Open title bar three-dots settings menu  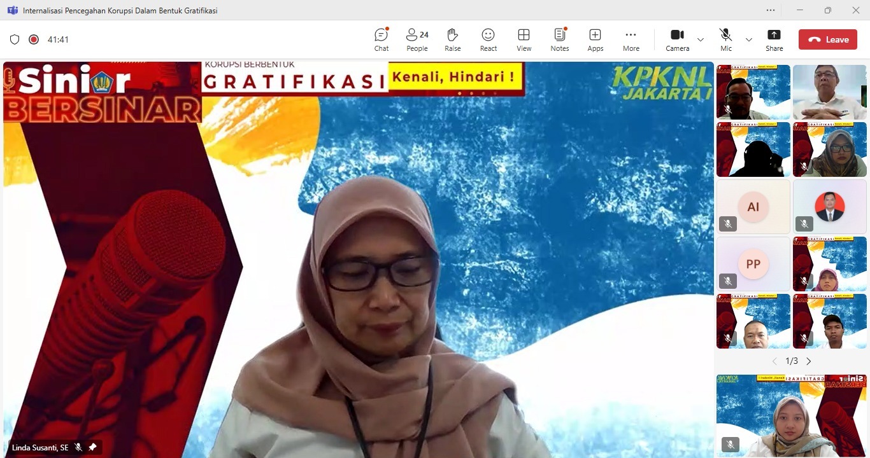click(x=771, y=10)
